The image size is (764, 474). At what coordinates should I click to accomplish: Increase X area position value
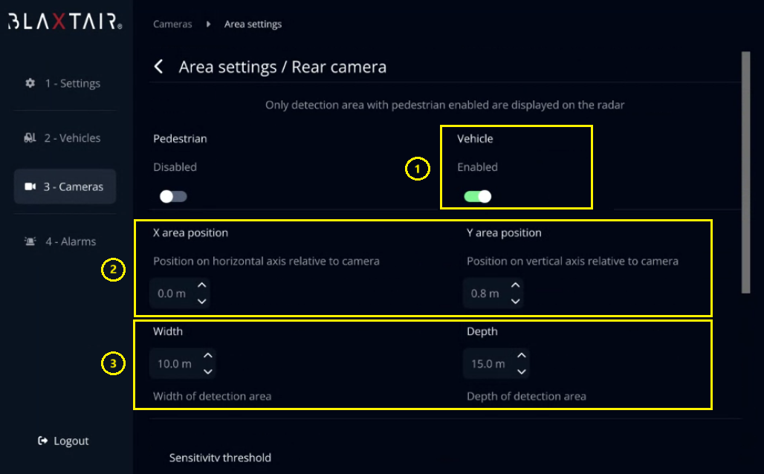[x=201, y=285]
